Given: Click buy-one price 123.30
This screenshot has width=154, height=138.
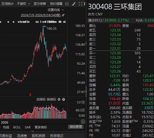Looking at the screenshot, I should click(115, 53).
